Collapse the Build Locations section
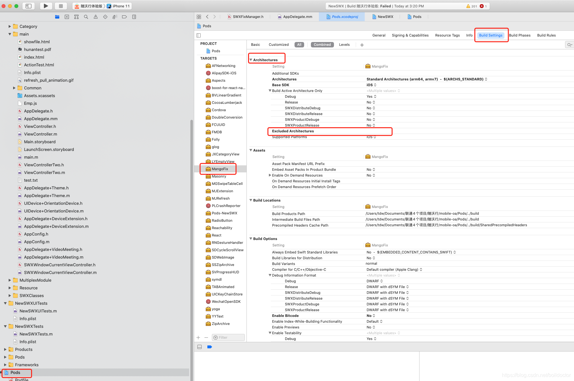574x381 pixels. pyautogui.click(x=251, y=200)
